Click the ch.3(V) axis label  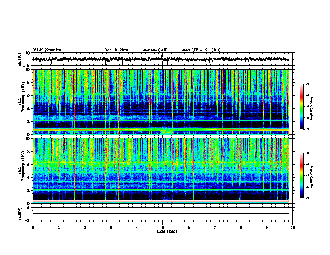20,214
